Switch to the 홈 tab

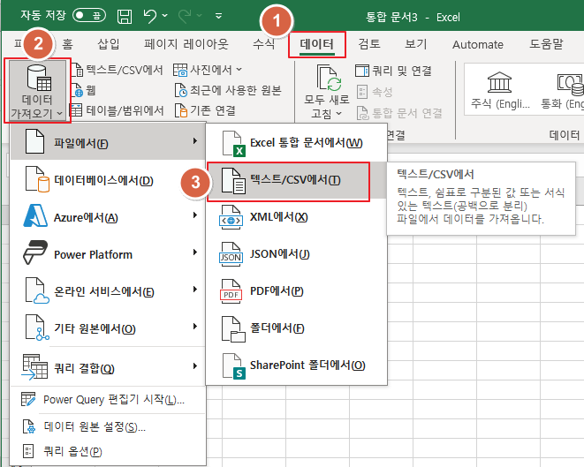pyautogui.click(x=67, y=44)
